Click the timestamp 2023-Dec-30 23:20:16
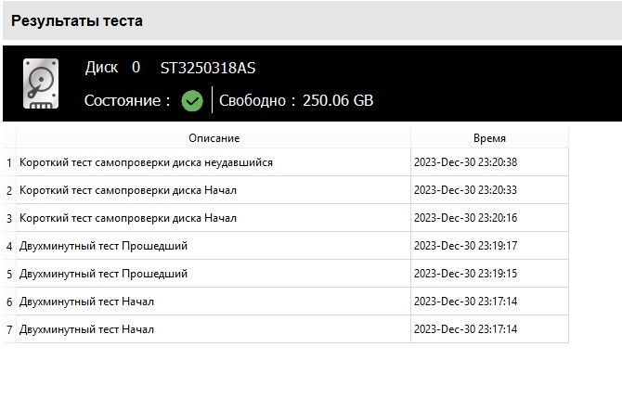The image size is (622, 398). [x=466, y=218]
